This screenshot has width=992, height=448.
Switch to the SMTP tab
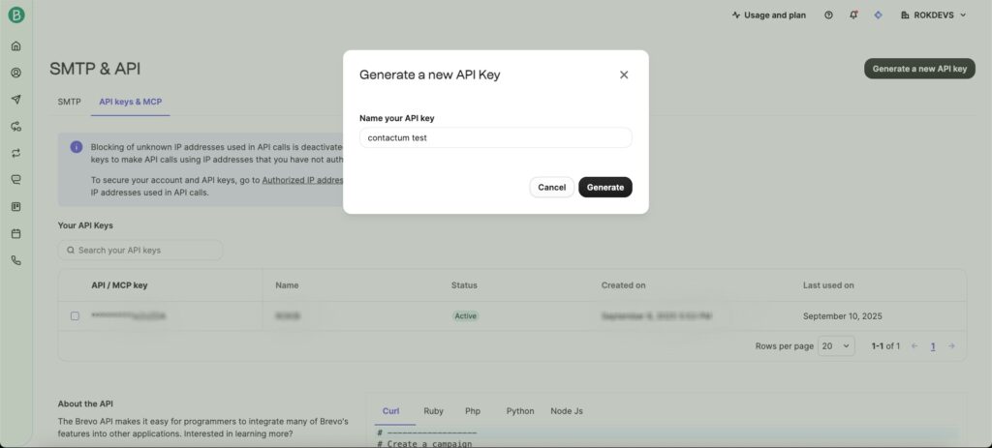tap(69, 102)
